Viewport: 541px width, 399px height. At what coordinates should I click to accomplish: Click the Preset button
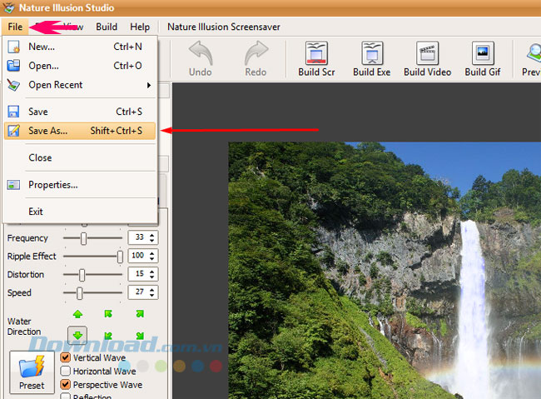point(32,372)
